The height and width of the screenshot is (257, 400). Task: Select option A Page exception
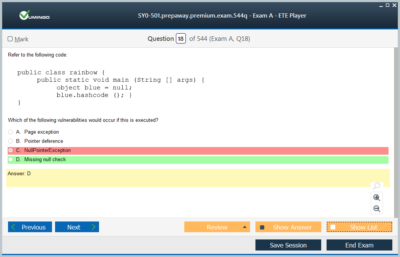[x=10, y=132]
